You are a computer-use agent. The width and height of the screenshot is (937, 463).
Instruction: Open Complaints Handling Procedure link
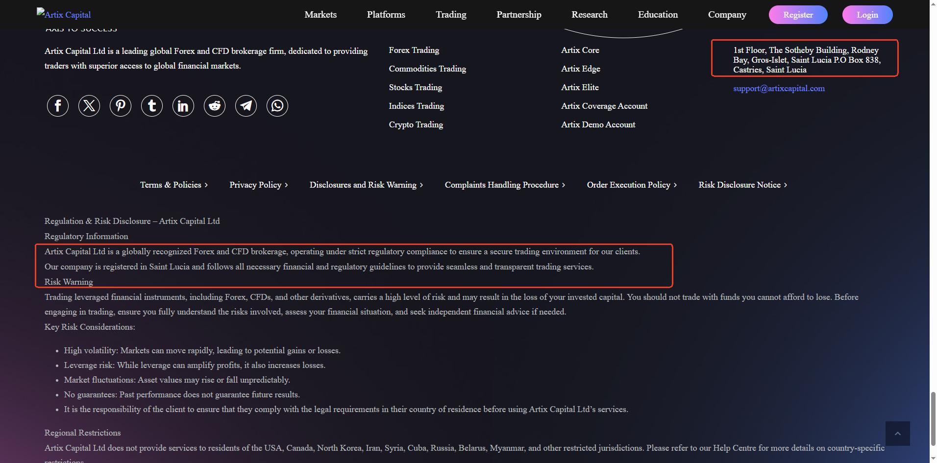coord(505,185)
